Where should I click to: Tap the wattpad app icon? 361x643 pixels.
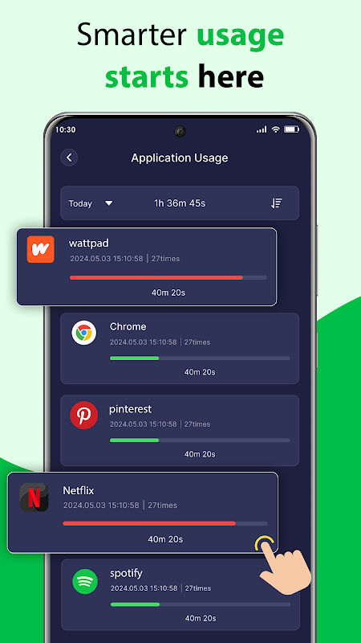41,249
